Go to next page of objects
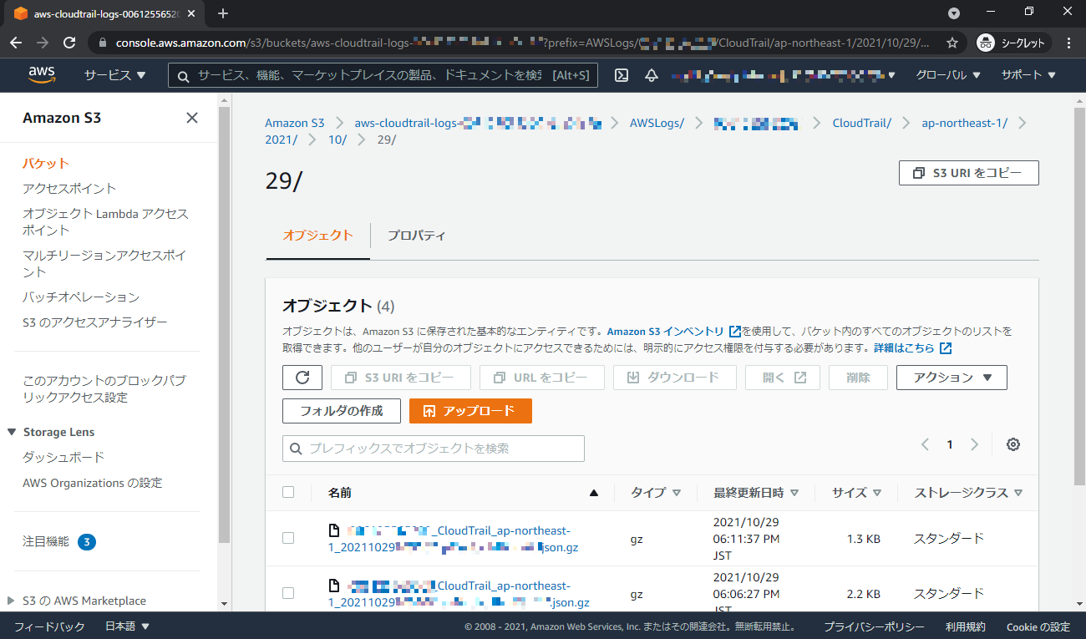Screen dimensions: 1086x639 click(974, 444)
